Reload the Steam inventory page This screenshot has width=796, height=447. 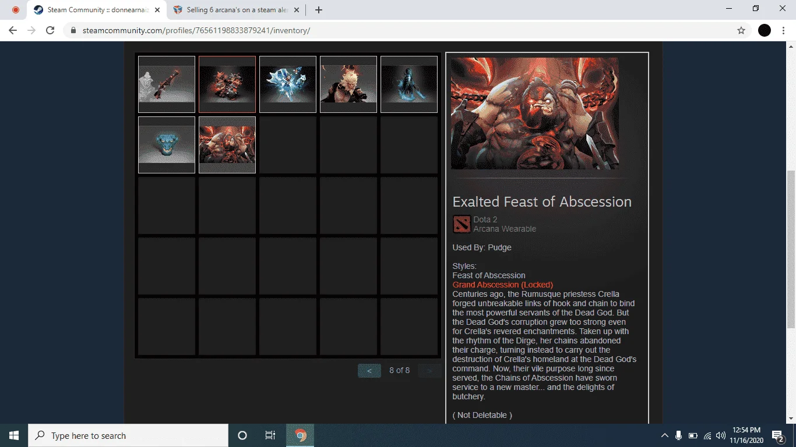point(50,30)
